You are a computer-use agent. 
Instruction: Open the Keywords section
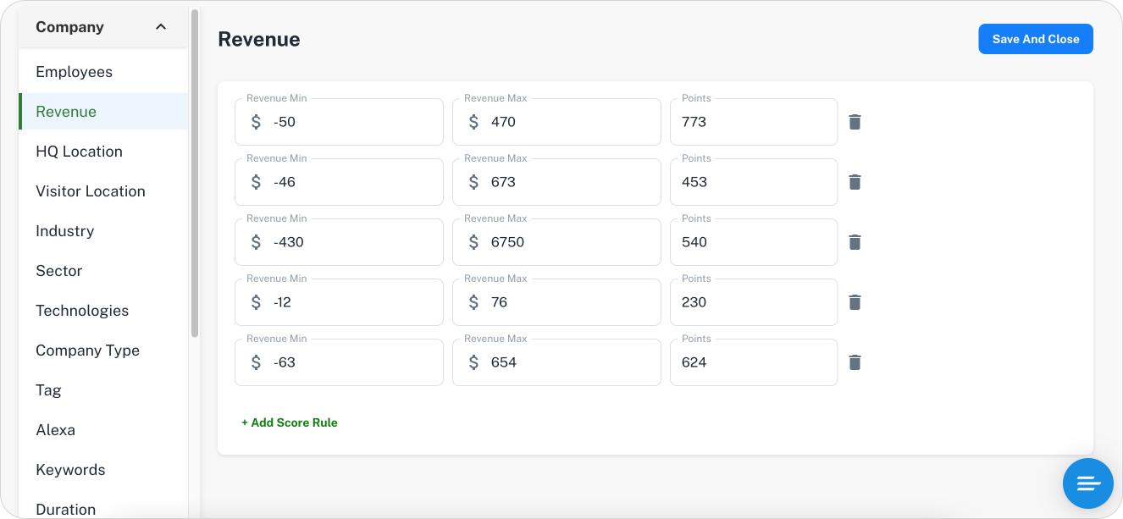click(70, 470)
